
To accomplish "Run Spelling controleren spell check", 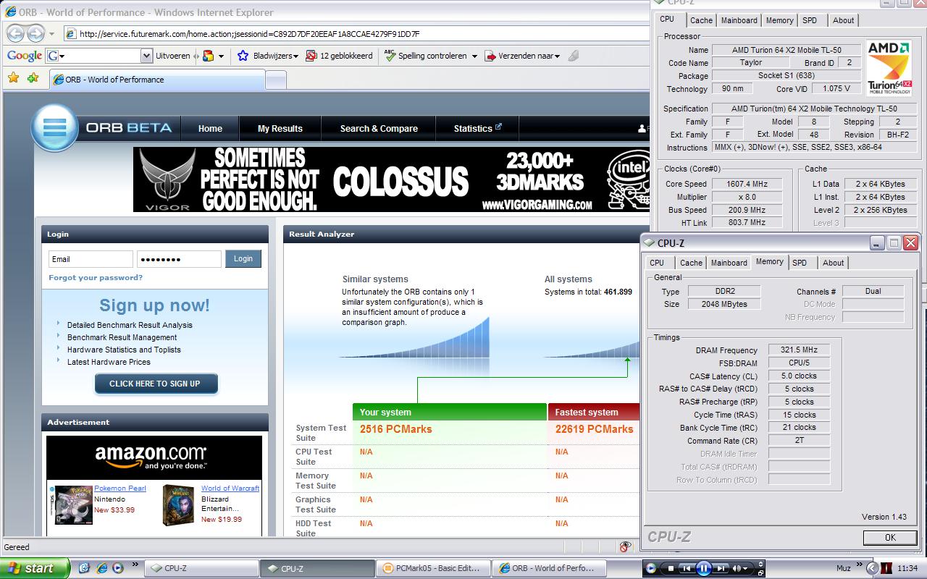I will [426, 56].
